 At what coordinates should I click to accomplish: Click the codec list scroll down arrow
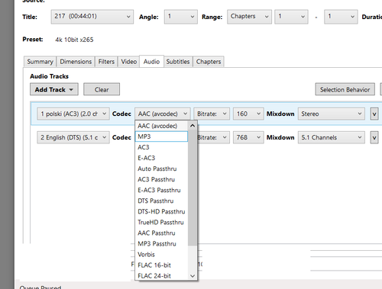point(193,276)
